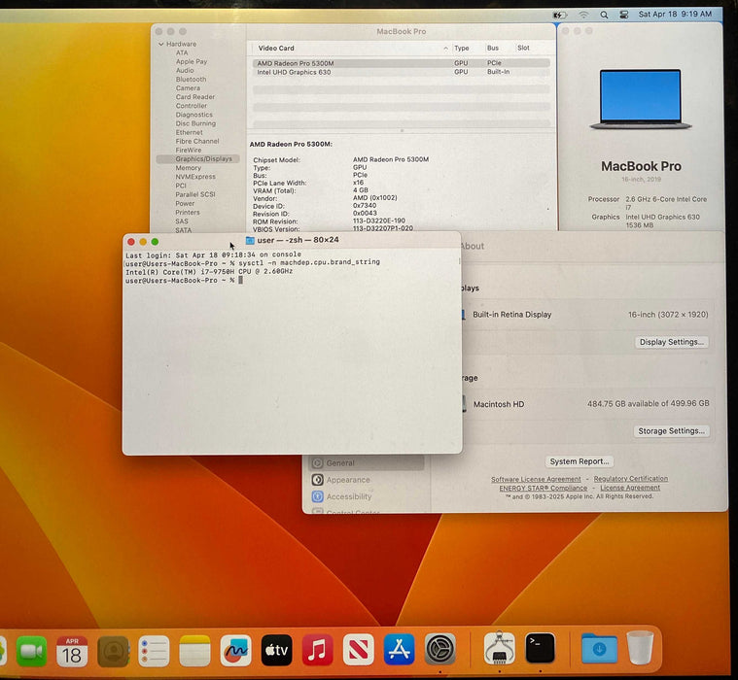Select Bluetooth in the hardware list
This screenshot has height=680, width=738.
click(192, 80)
